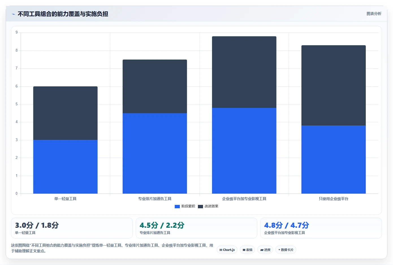Click the 专业排片加通告工具 caption under 4.5分 card
Image resolution: width=393 pixels, height=265 pixels.
tap(155, 233)
